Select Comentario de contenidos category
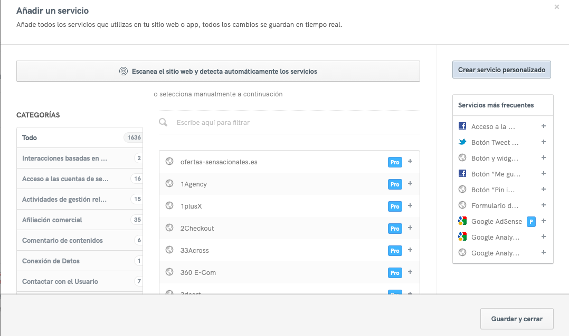This screenshot has width=569, height=336. [79, 240]
